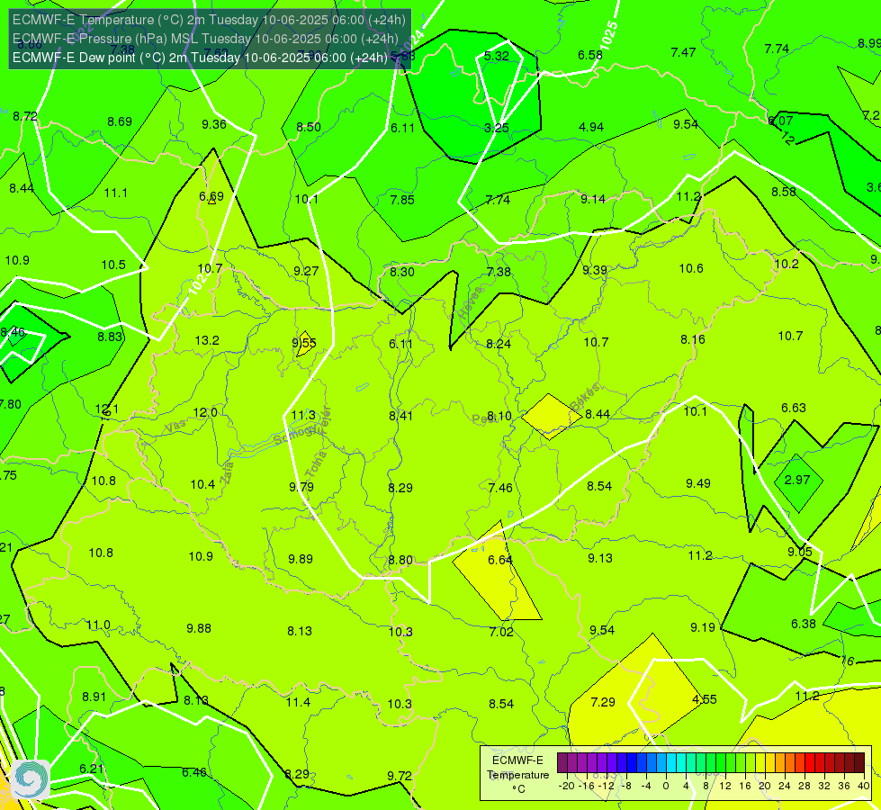Viewport: 881px width, 810px height.
Task: Click the 4.55 dew point value
Action: click(x=705, y=700)
